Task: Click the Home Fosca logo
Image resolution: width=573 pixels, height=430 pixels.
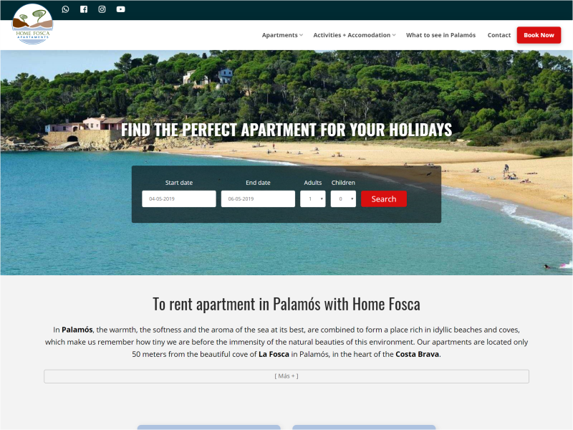Action: pyautogui.click(x=32, y=24)
